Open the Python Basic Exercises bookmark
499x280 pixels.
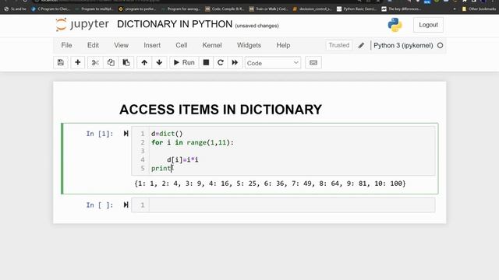coord(356,9)
